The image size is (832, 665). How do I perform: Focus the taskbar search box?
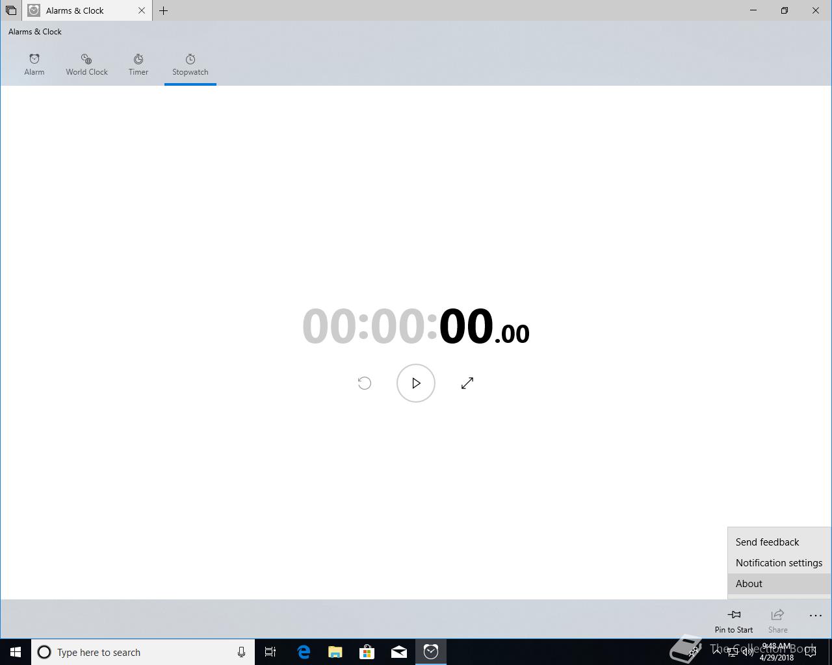143,652
